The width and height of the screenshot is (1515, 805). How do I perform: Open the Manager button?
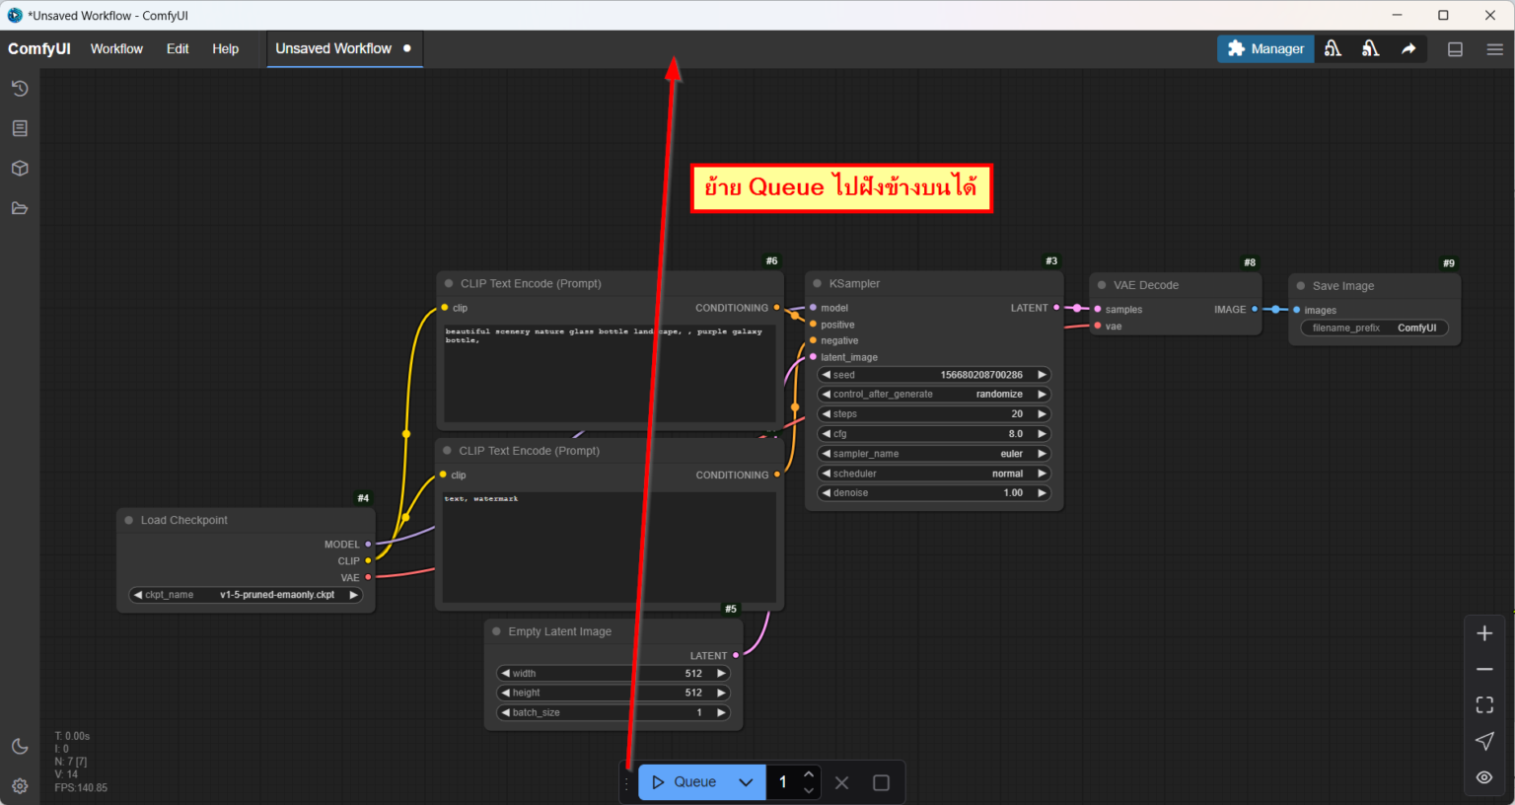1265,48
